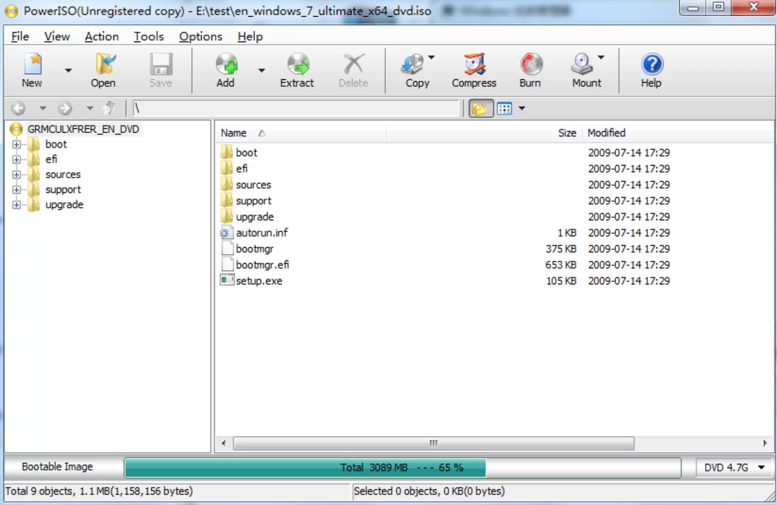Image resolution: width=777 pixels, height=505 pixels.
Task: Open the Copy button dropdown arrow
Action: pos(431,57)
